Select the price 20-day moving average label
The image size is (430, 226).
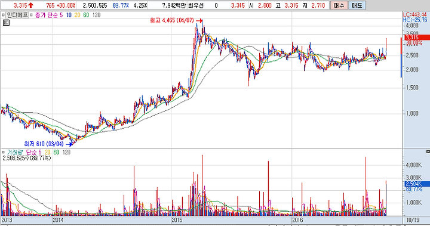[77, 15]
